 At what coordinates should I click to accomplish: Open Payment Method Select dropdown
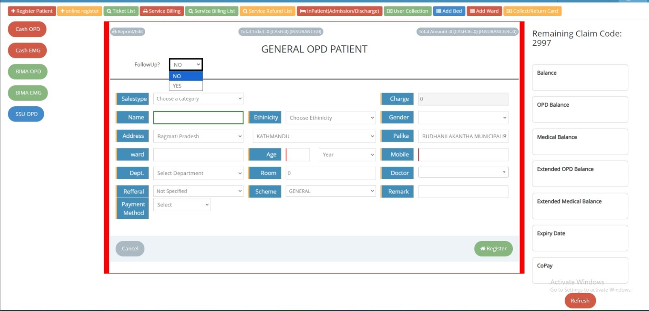182,205
